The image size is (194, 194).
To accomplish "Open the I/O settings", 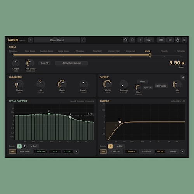I will point(170,40).
